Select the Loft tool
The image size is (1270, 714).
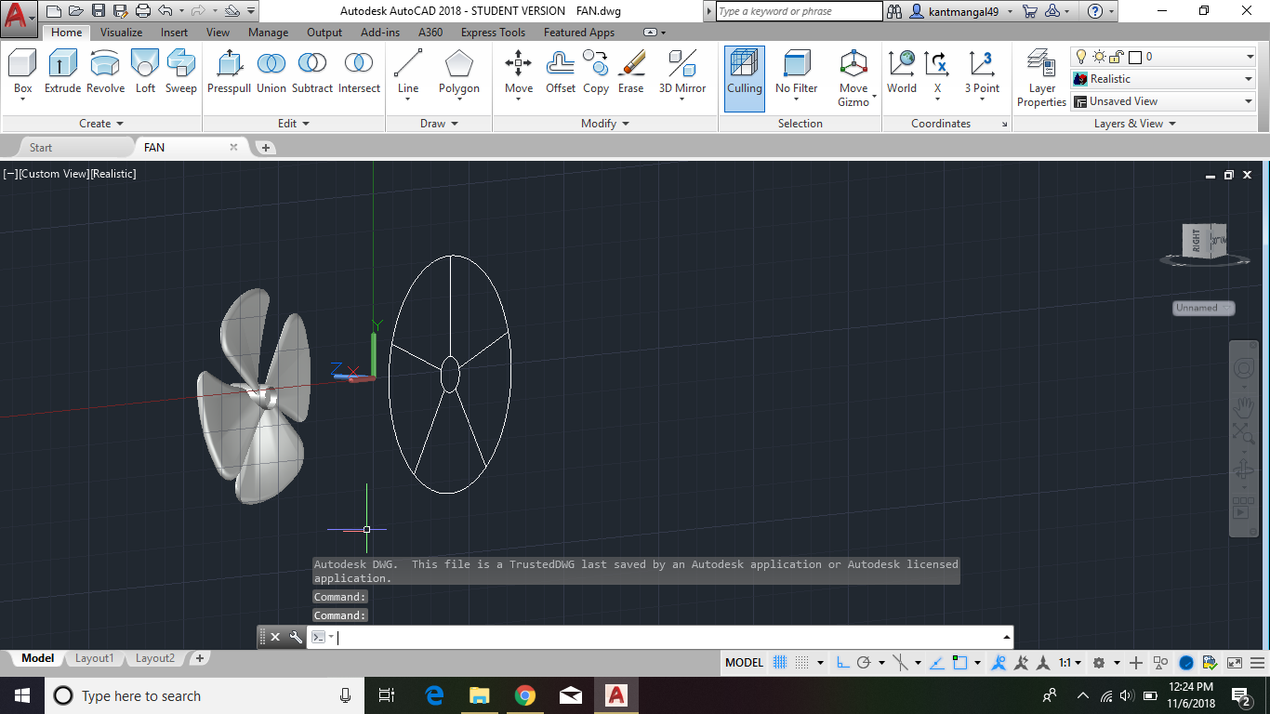point(145,72)
